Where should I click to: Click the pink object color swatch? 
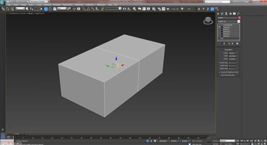[x=239, y=18]
